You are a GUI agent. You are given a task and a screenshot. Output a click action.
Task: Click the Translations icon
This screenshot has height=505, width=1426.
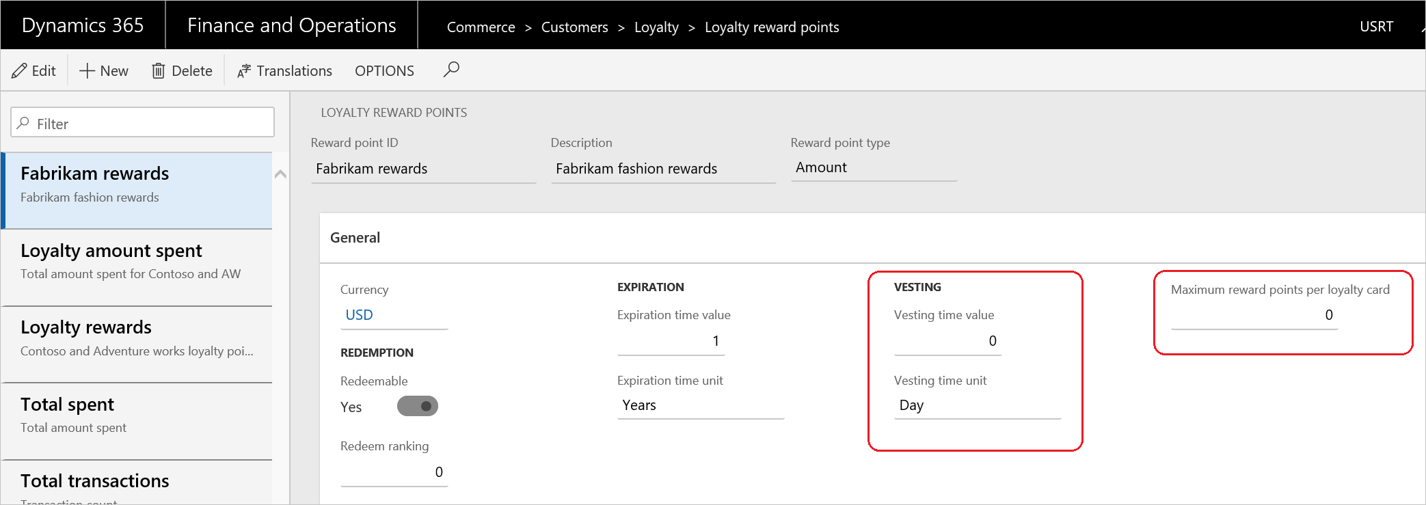pos(244,71)
